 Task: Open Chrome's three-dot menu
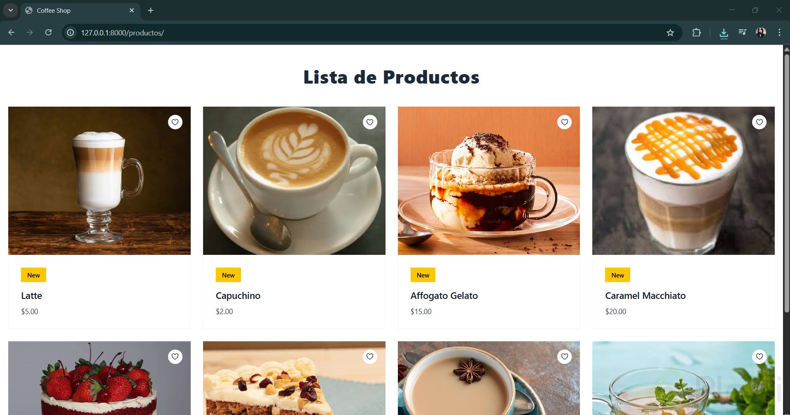click(779, 33)
